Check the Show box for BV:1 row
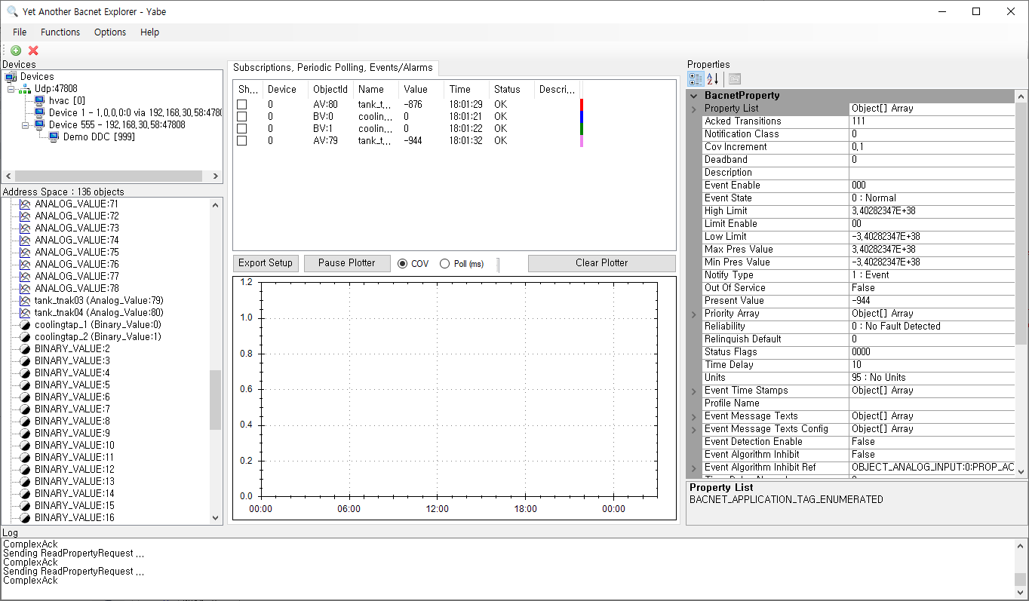 coord(242,128)
